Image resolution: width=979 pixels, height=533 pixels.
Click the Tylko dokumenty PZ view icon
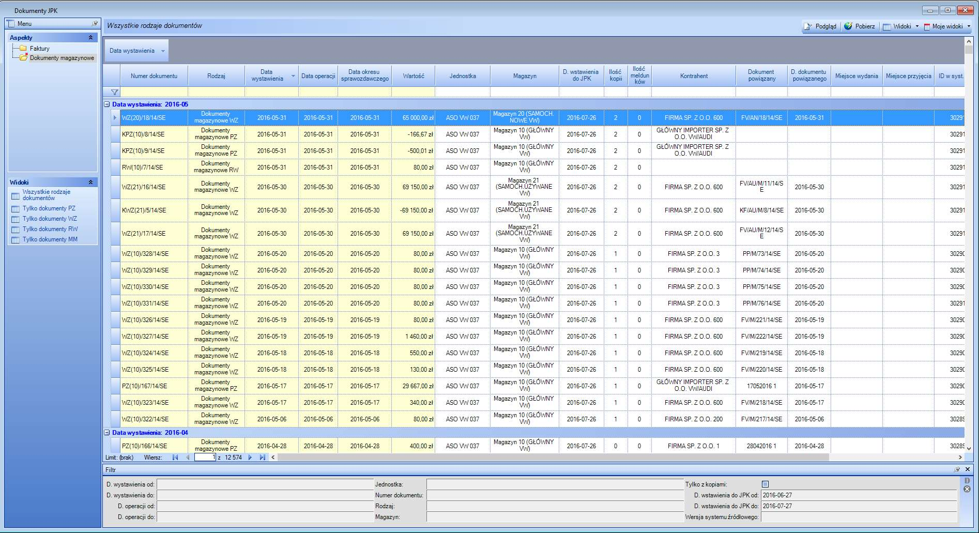16,209
